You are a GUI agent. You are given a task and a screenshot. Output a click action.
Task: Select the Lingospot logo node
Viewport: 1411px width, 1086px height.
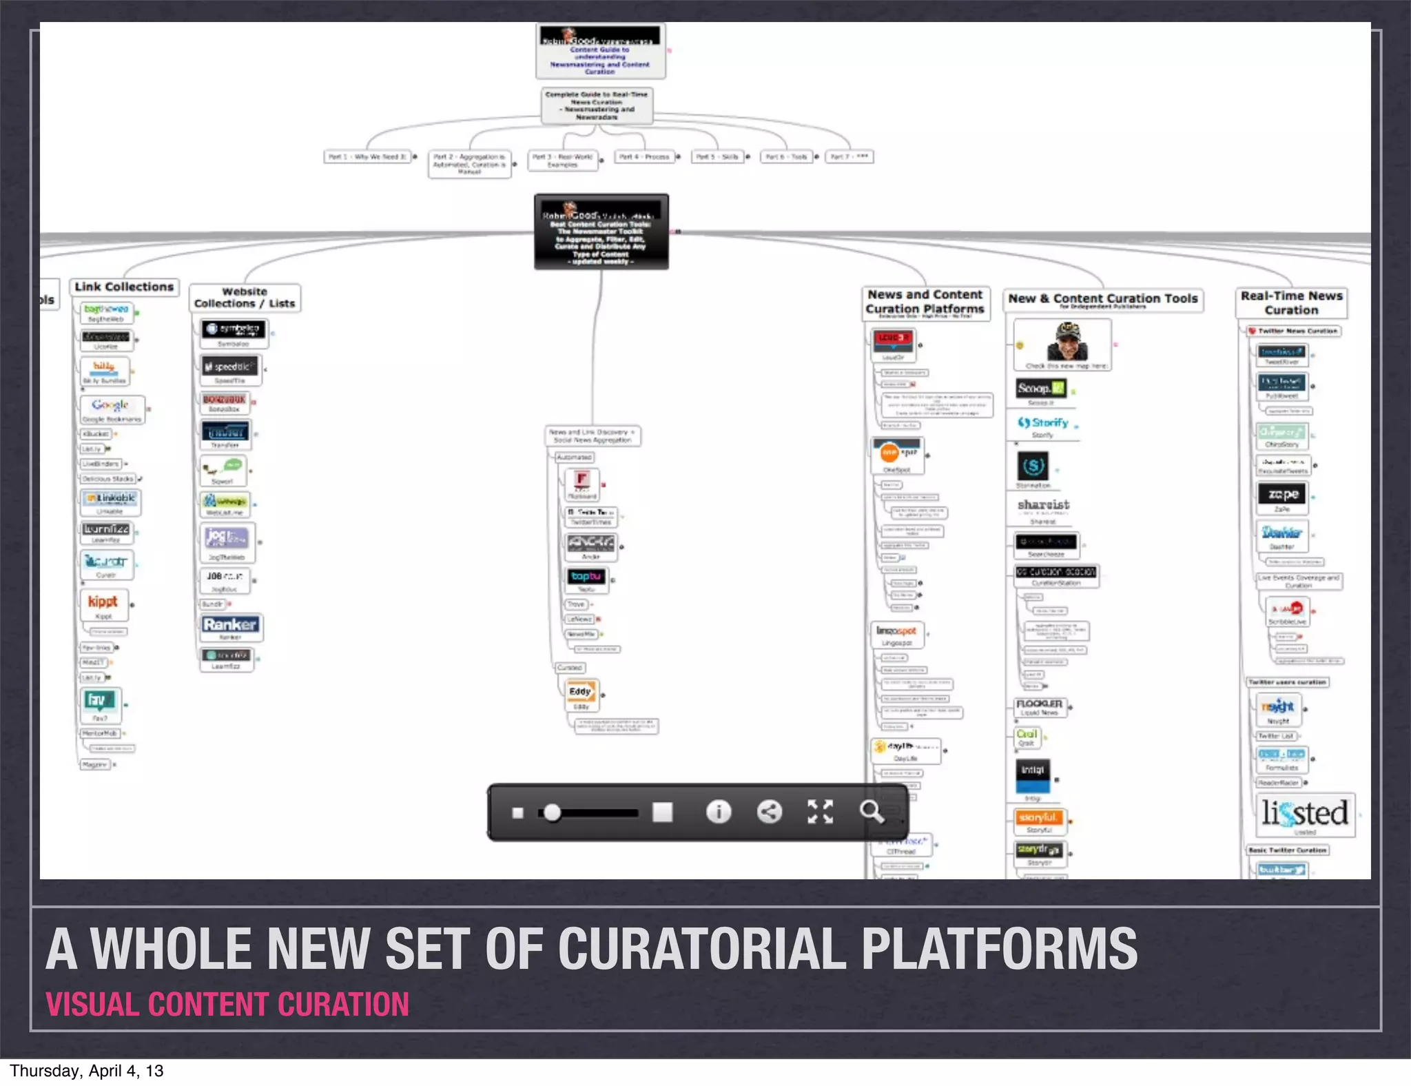tap(896, 635)
